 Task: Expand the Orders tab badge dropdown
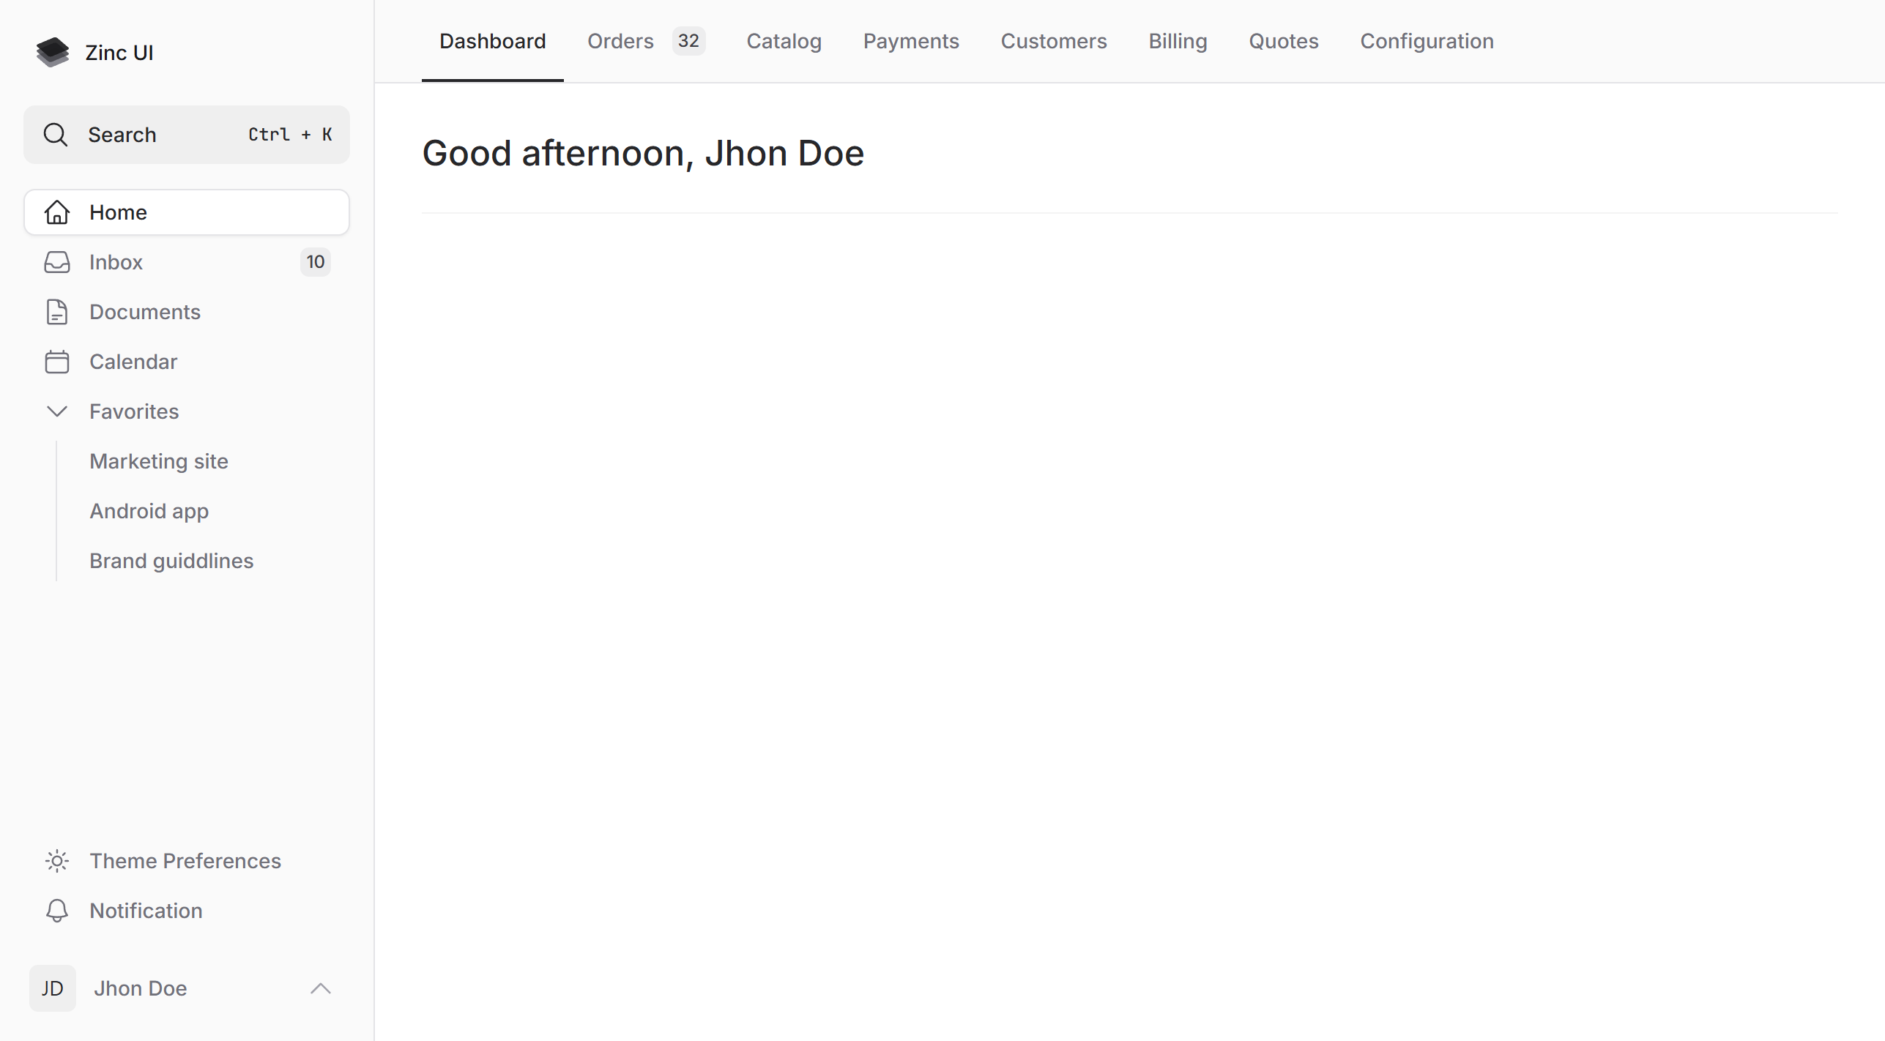(688, 41)
